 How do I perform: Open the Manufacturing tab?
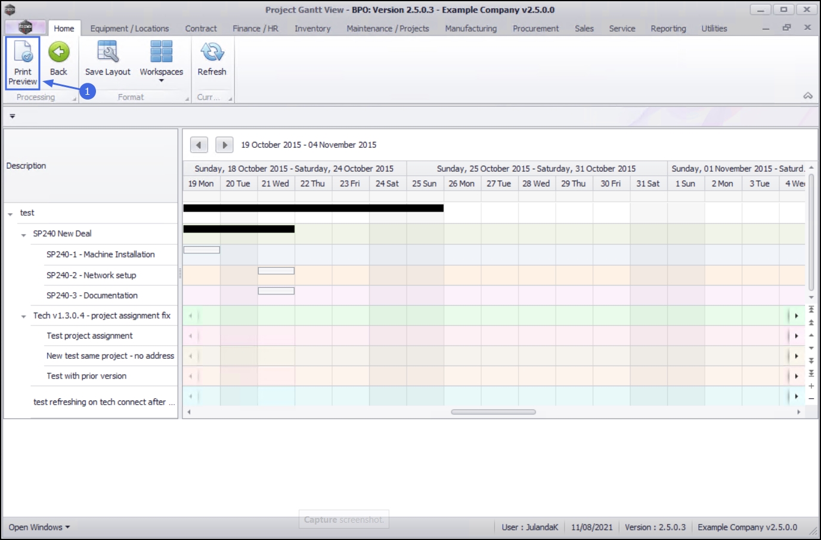tap(470, 29)
